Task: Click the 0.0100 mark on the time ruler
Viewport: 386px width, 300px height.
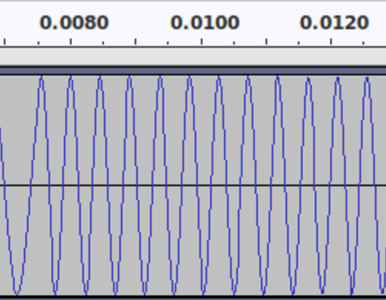Action: tap(205, 23)
